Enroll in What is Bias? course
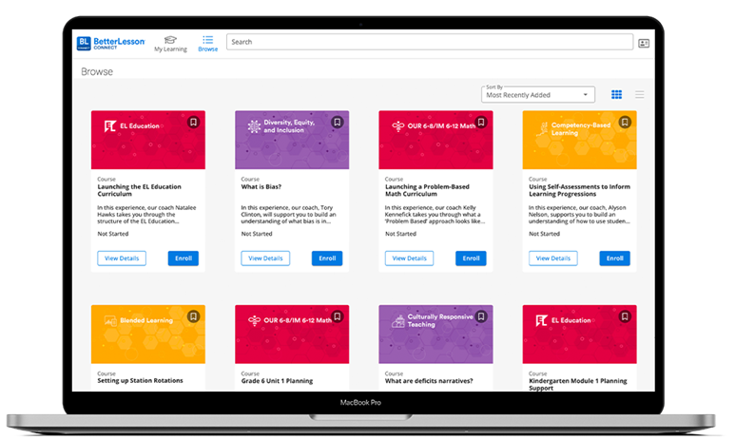 click(x=327, y=258)
